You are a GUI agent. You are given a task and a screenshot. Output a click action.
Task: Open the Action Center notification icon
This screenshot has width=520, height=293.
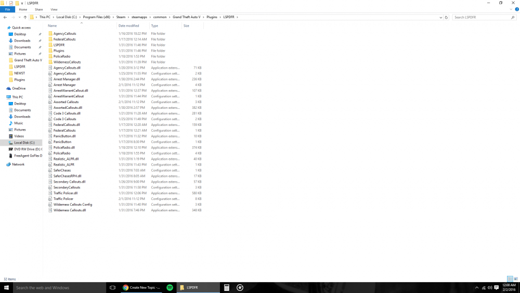click(x=497, y=288)
